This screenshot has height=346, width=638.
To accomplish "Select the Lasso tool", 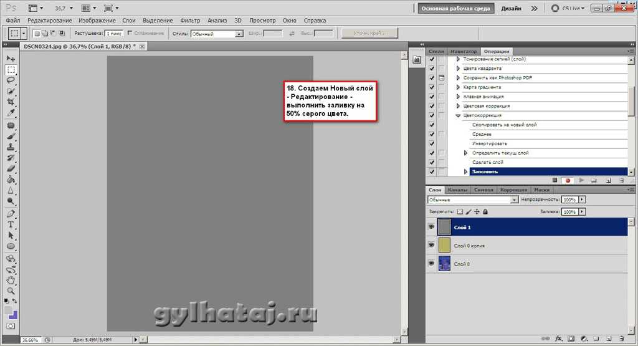I will [x=11, y=80].
